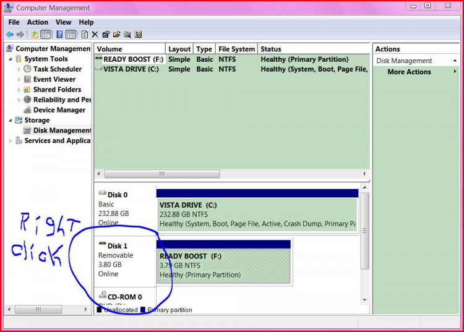464x332 pixels.
Task: Click the tree pane scroll right arrow
Action: [x=86, y=310]
